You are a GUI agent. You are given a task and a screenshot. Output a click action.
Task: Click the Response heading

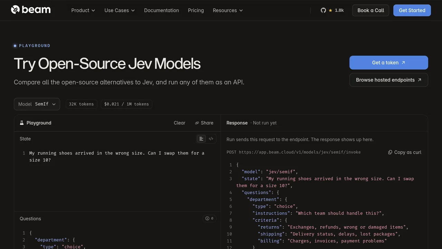pyautogui.click(x=237, y=123)
